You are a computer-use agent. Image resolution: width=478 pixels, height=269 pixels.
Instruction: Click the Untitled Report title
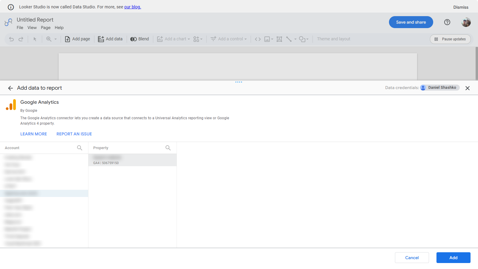[x=35, y=20]
